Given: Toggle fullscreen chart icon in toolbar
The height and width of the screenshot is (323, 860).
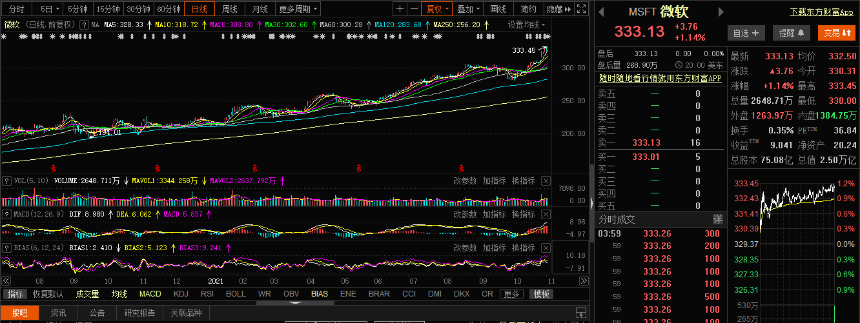Looking at the screenshot, I should tap(581, 9).
